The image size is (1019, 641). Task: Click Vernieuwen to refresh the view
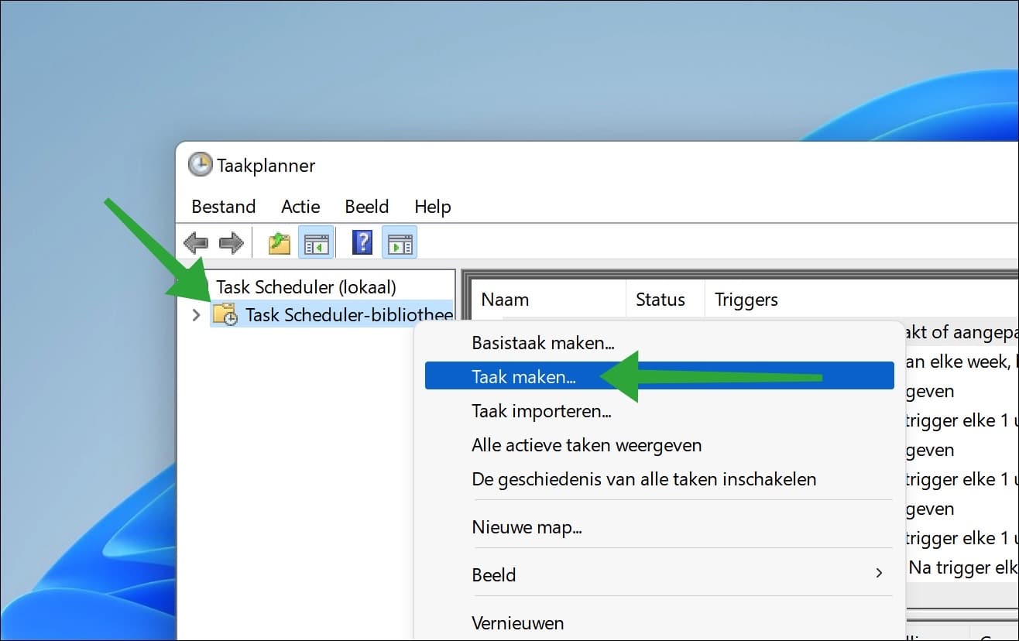(517, 622)
